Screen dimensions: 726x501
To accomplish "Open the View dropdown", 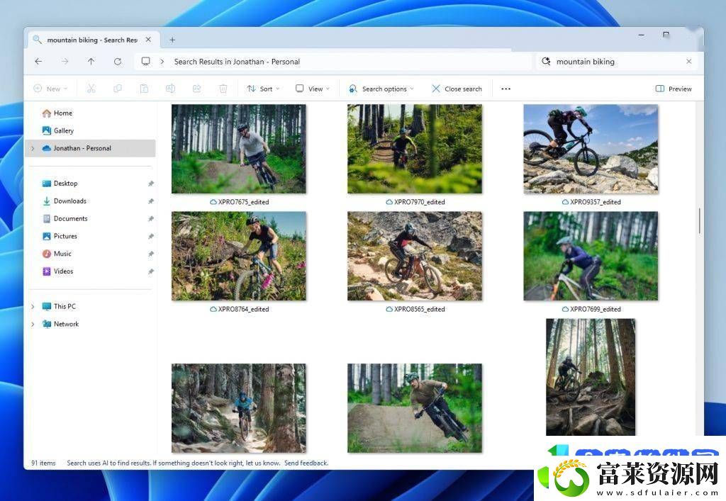I will point(313,89).
